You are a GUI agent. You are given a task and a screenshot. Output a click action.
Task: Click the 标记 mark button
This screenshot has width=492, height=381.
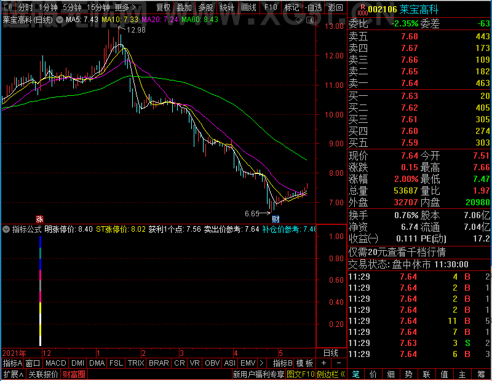pyautogui.click(x=292, y=7)
